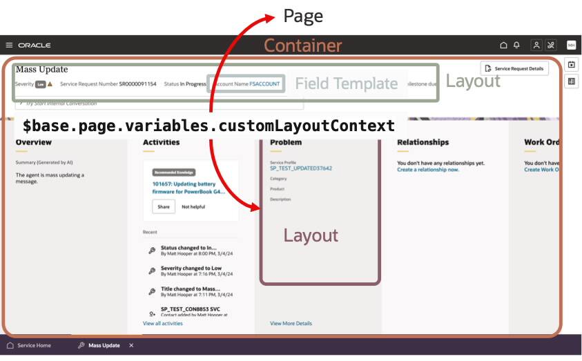
Task: Open the Status changed to In... activity
Action: click(197, 251)
